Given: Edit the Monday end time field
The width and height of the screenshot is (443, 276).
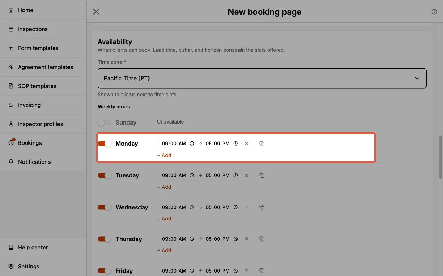Looking at the screenshot, I should tap(218, 144).
